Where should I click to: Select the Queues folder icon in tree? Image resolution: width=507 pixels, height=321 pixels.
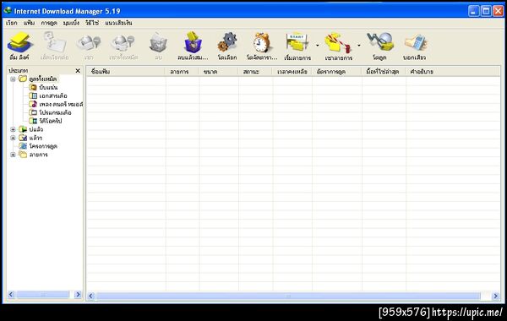(23, 155)
